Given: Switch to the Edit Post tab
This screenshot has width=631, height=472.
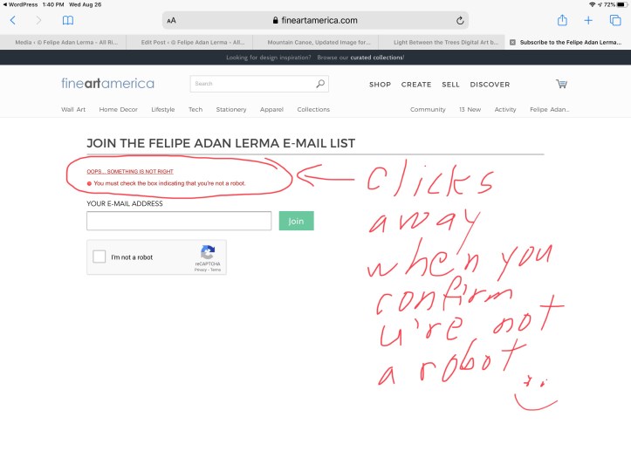Looking at the screenshot, I should (x=190, y=42).
